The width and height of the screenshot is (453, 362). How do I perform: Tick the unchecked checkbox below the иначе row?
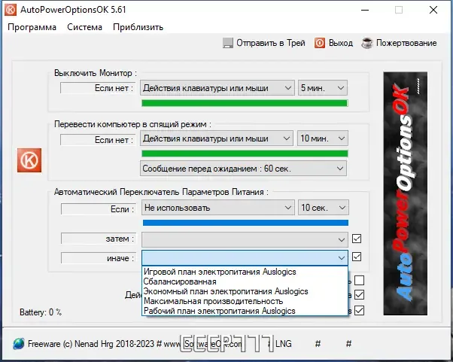(359, 280)
